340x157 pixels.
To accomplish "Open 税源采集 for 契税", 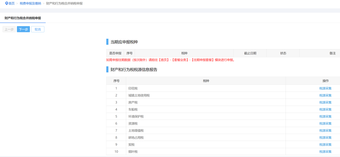I will click(x=326, y=145).
